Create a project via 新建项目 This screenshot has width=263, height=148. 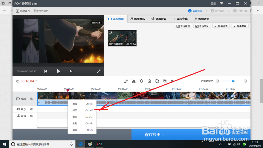point(23,11)
